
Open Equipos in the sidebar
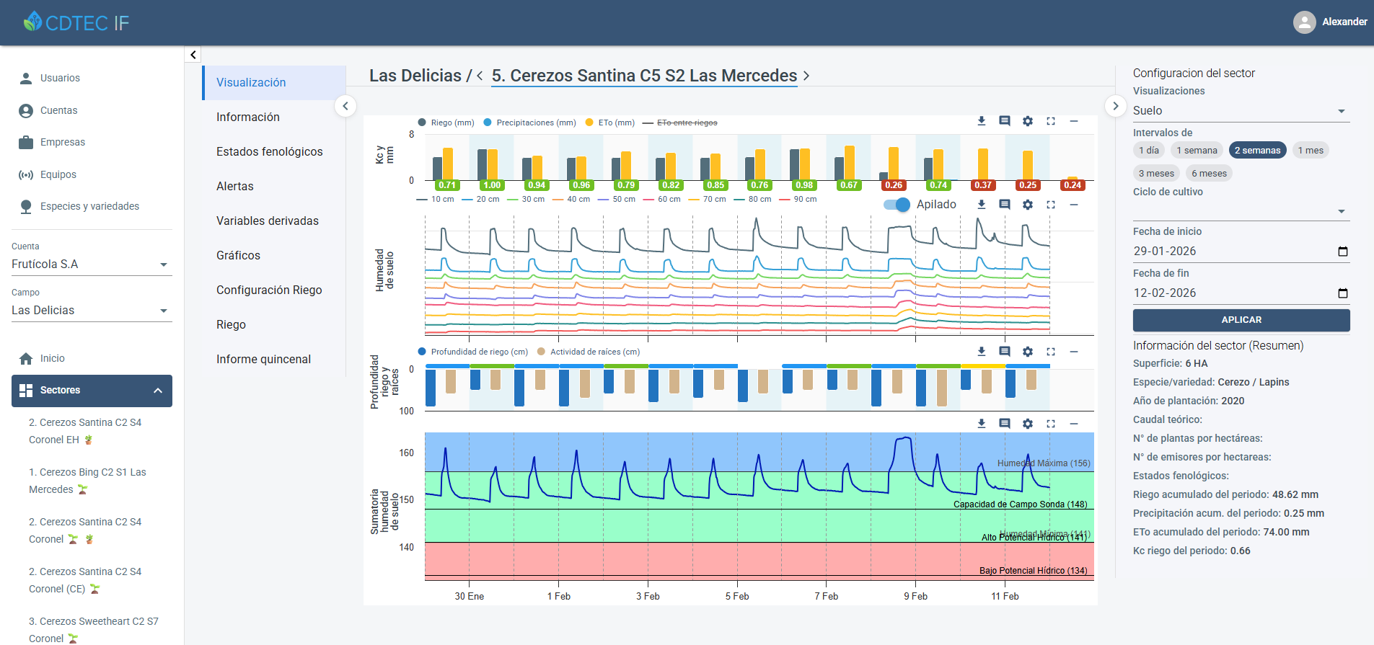pyautogui.click(x=58, y=174)
